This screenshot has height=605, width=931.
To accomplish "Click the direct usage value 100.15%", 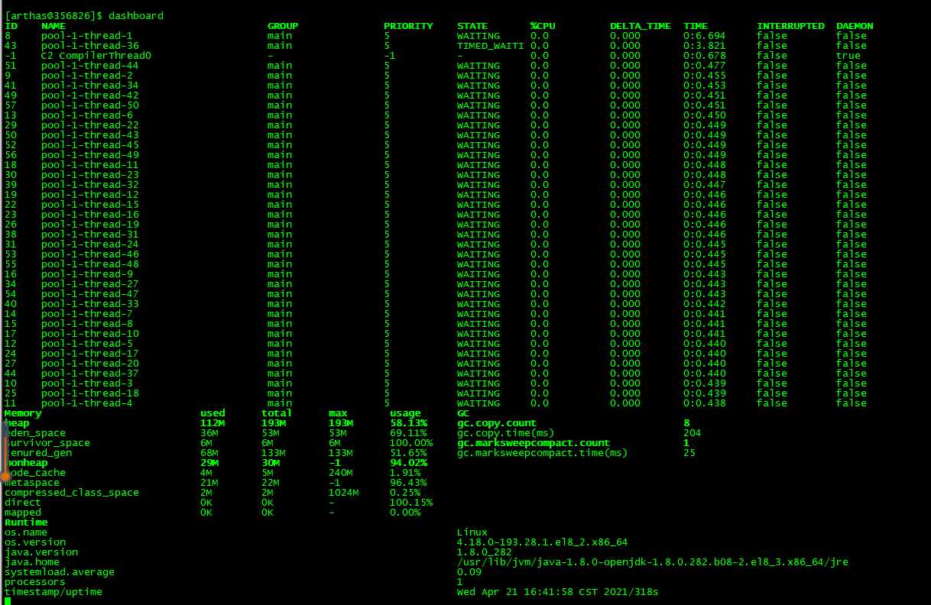I will point(411,503).
